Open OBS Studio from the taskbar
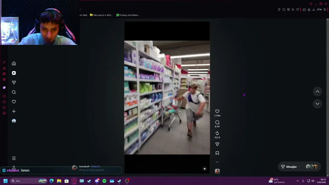The height and width of the screenshot is (185, 329). pyautogui.click(x=127, y=181)
